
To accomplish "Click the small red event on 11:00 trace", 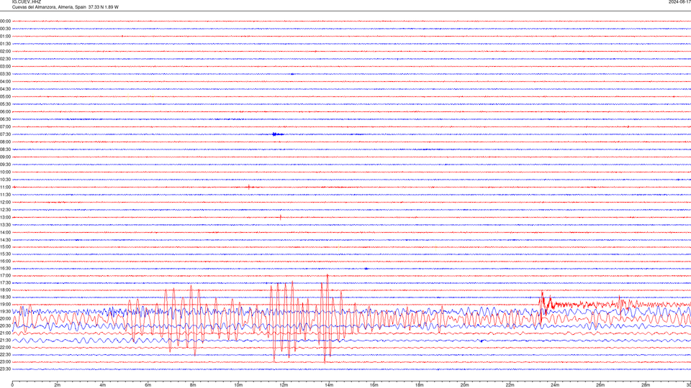I will tap(249, 187).
